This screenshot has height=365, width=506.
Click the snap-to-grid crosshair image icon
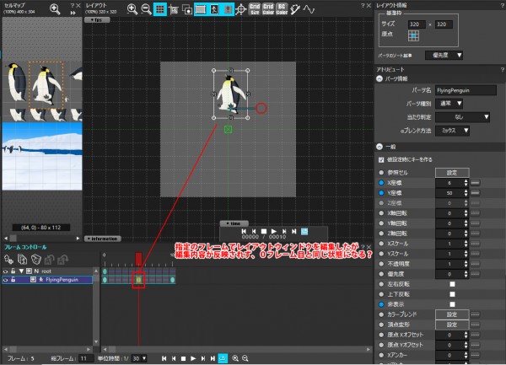point(173,9)
